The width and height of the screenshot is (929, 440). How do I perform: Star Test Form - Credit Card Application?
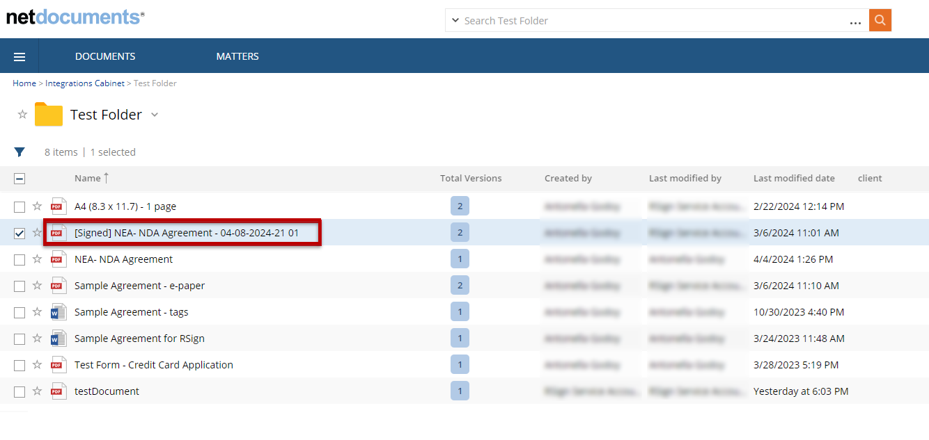point(38,365)
